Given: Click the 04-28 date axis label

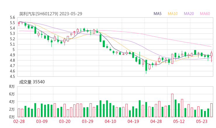Looking at the screenshot, I should coord(156,121).
